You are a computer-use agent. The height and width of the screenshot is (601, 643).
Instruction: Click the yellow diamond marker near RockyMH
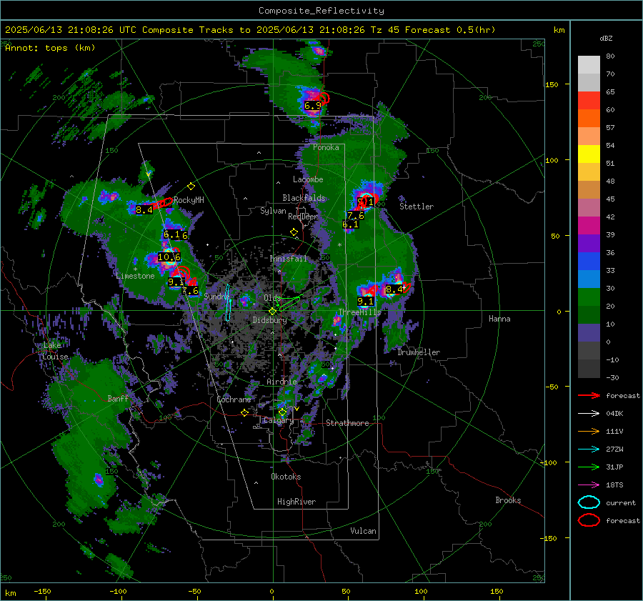tap(191, 187)
